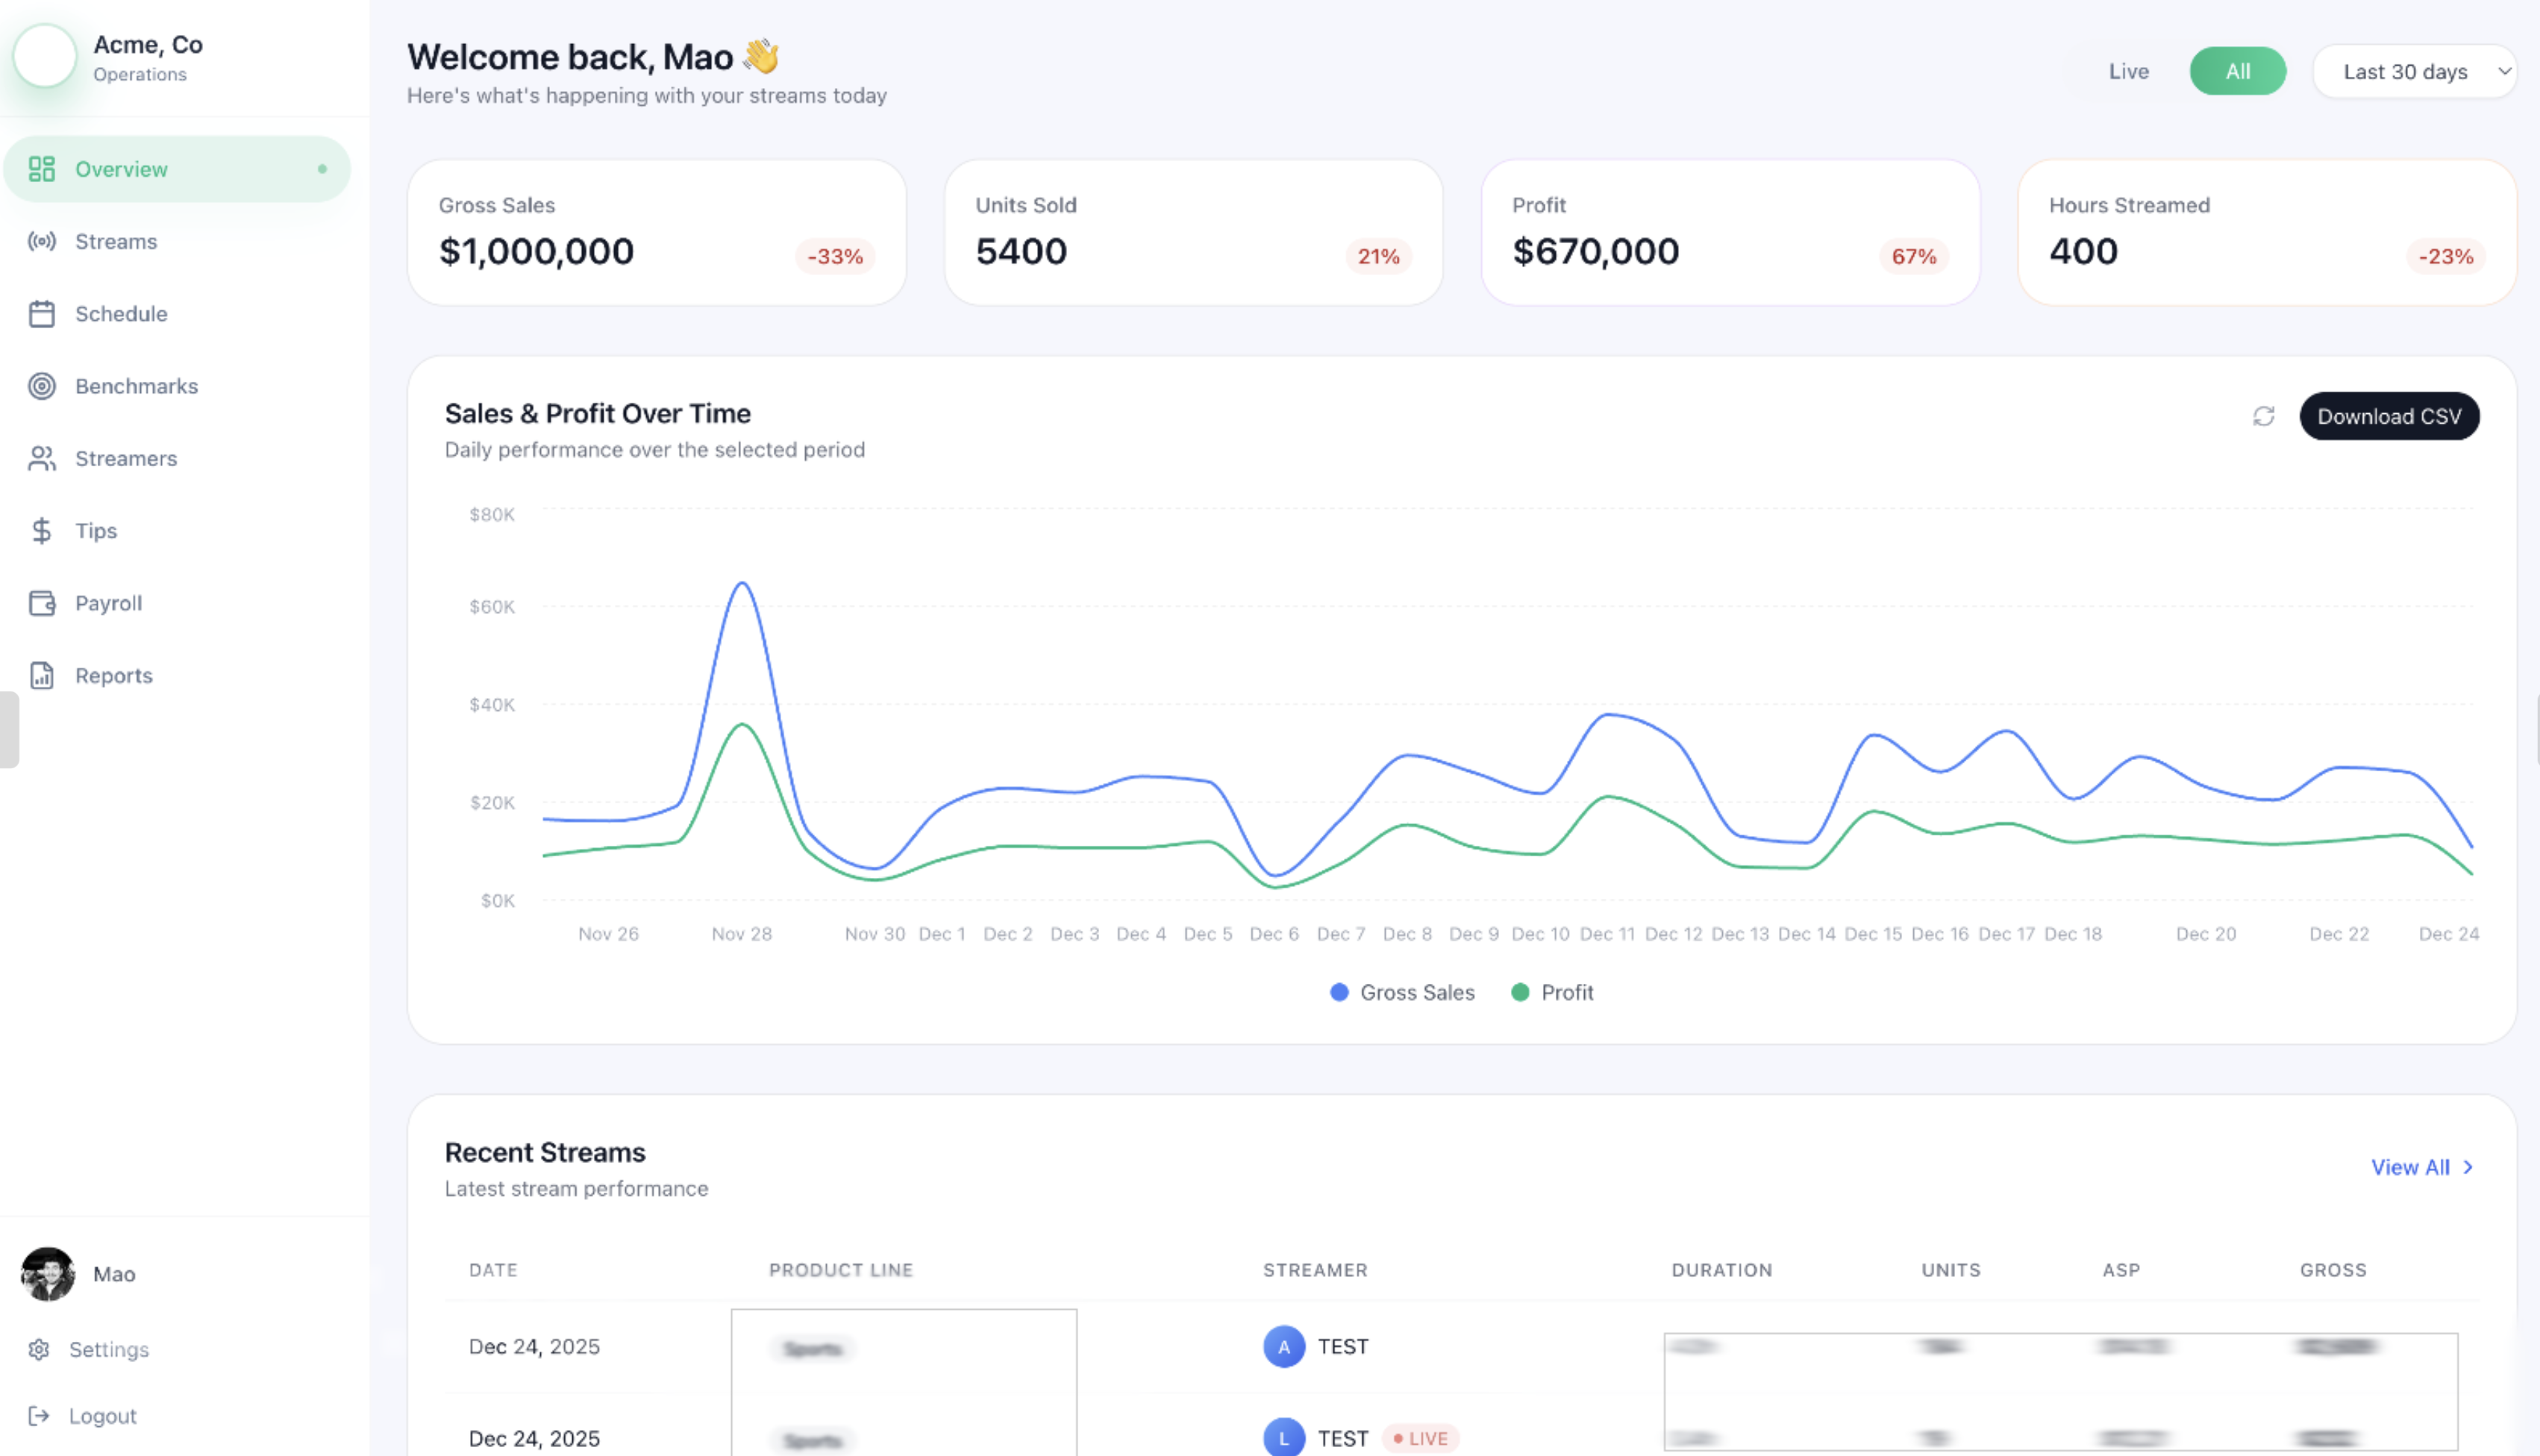2540x1456 pixels.
Task: Expand the sidebar collapse handle
Action: tap(9, 729)
